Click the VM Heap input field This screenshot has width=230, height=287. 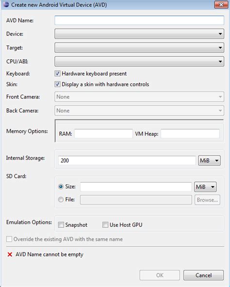[190, 134]
